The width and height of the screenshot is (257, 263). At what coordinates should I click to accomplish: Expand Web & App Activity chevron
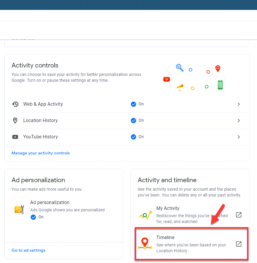click(x=239, y=104)
